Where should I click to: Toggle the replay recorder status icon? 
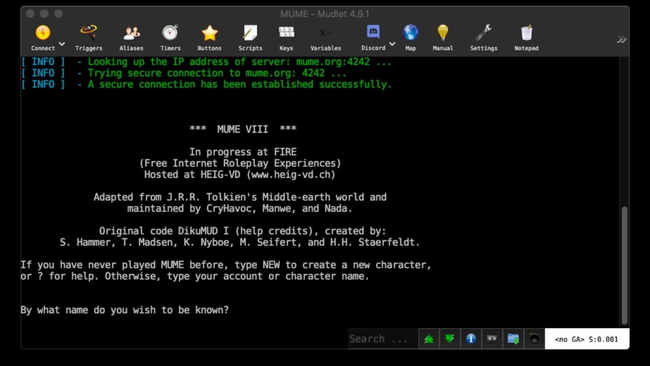point(492,339)
